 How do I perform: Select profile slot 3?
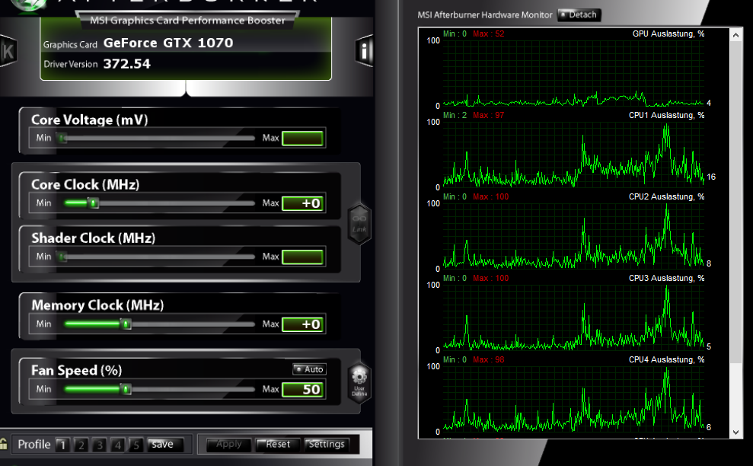(x=99, y=445)
